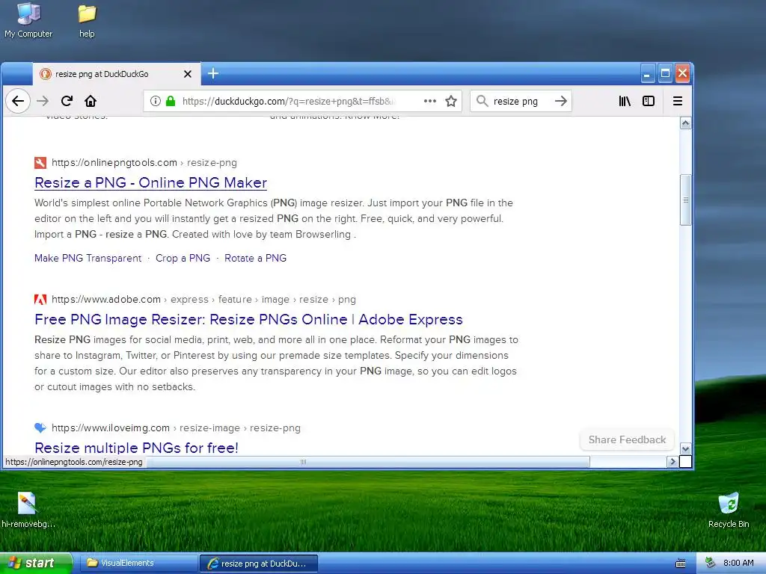
Task: Go back with the browser back arrow
Action: click(18, 101)
